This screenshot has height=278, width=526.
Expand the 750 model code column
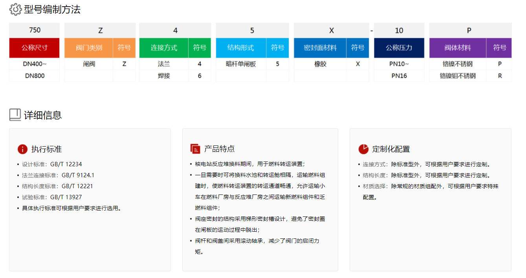click(34, 30)
